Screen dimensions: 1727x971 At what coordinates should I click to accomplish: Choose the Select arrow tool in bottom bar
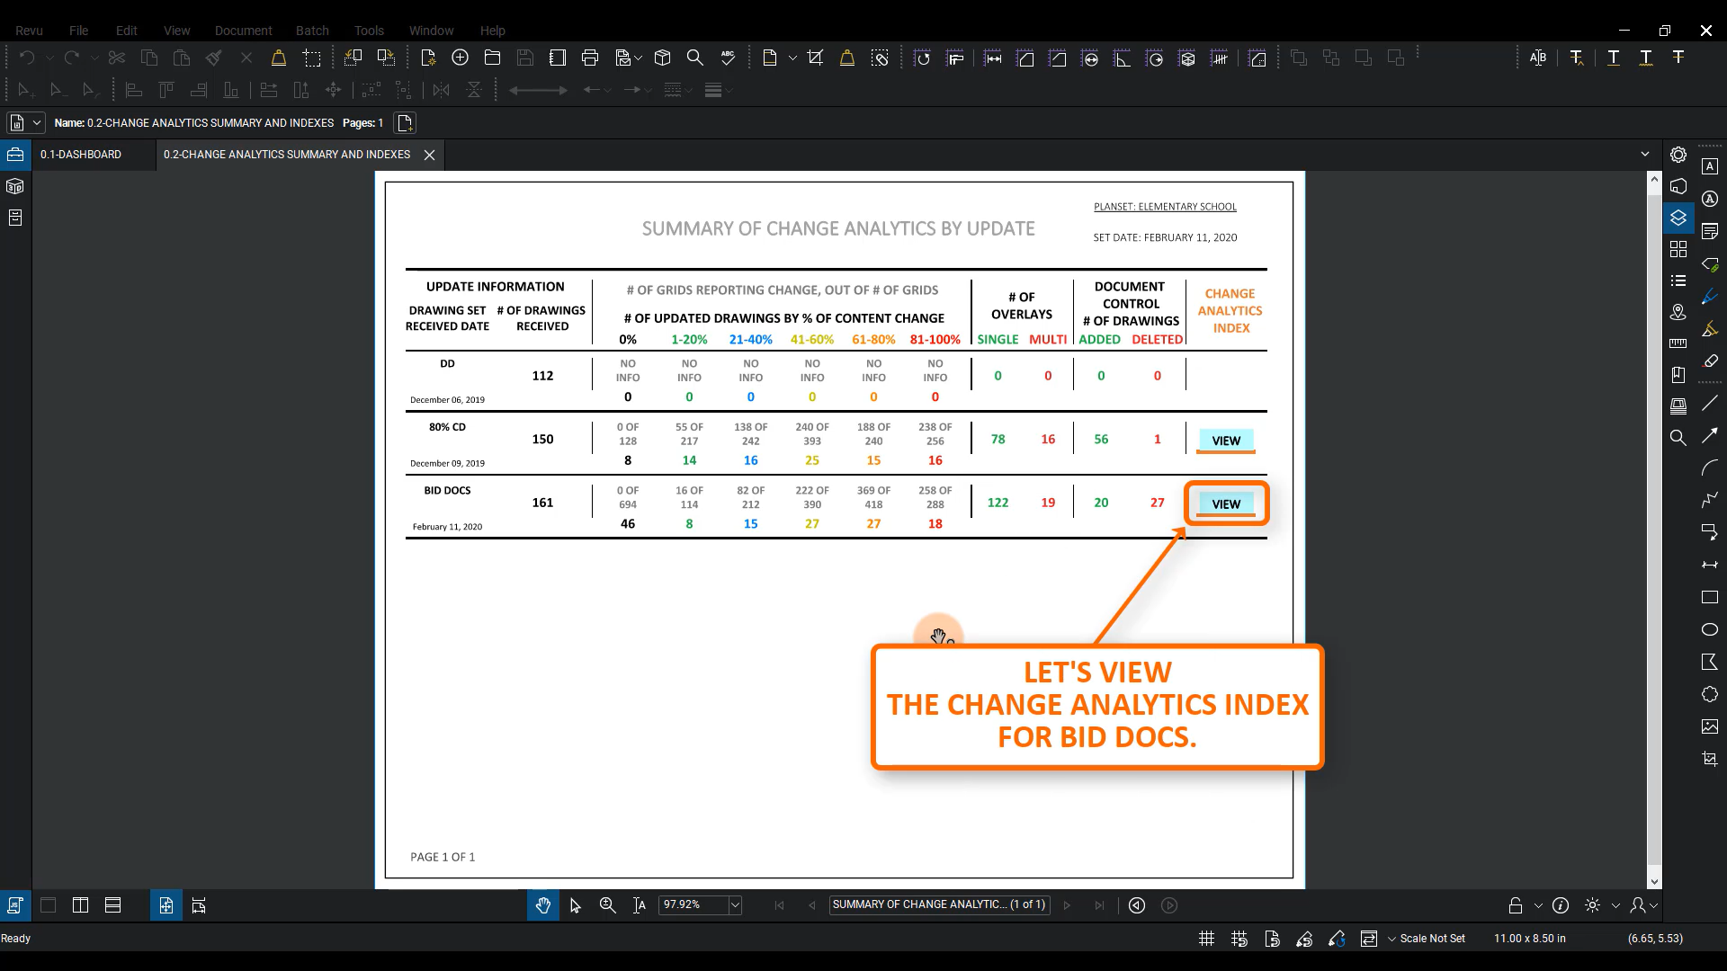[576, 905]
